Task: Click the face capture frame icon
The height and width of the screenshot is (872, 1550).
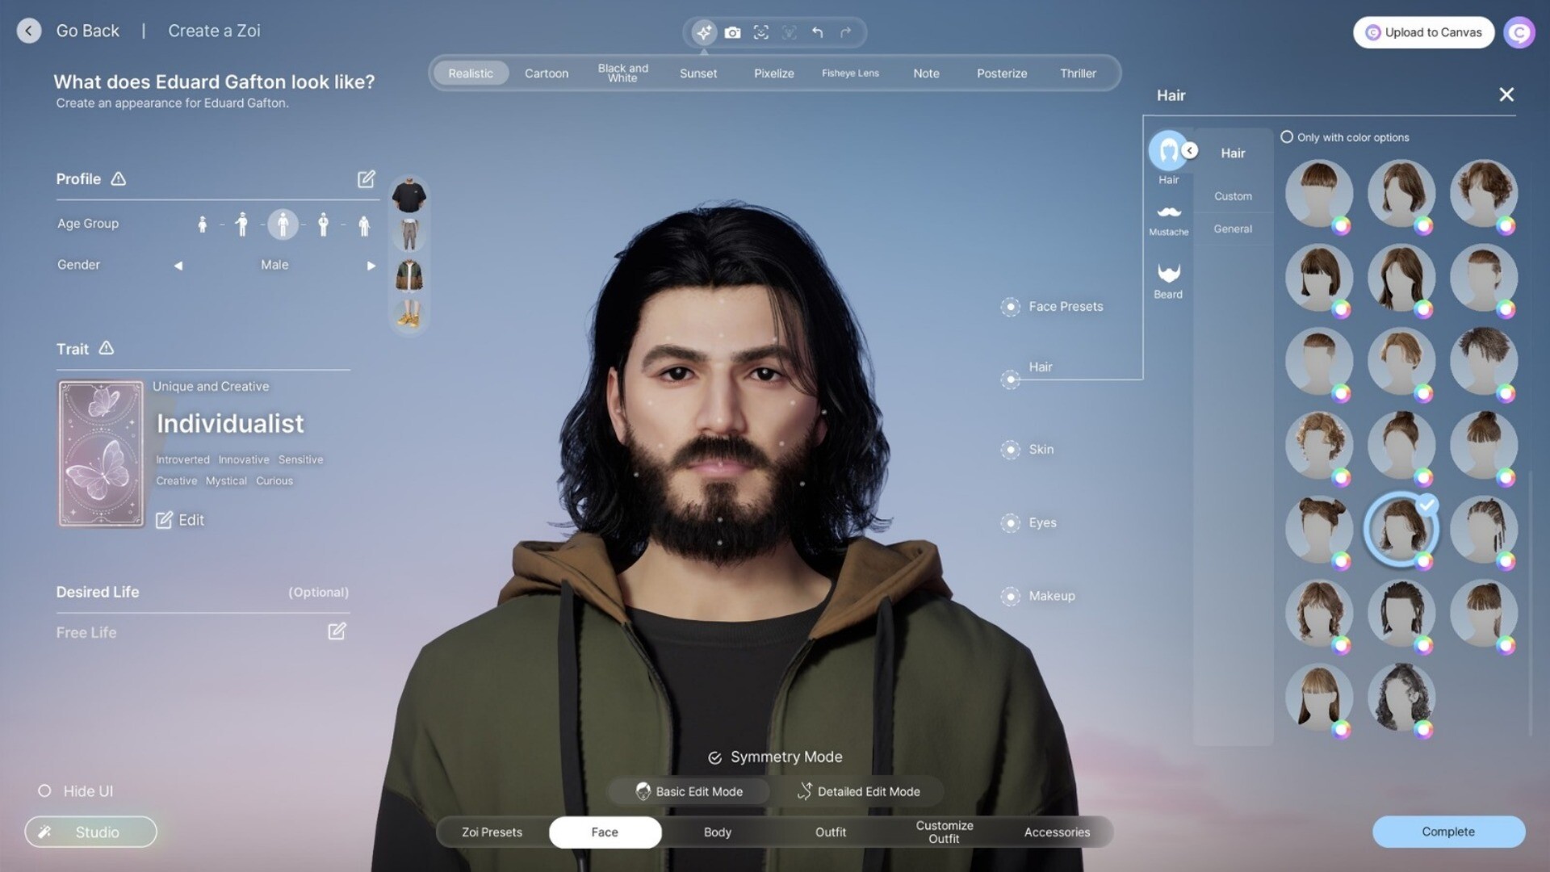Action: (x=760, y=32)
